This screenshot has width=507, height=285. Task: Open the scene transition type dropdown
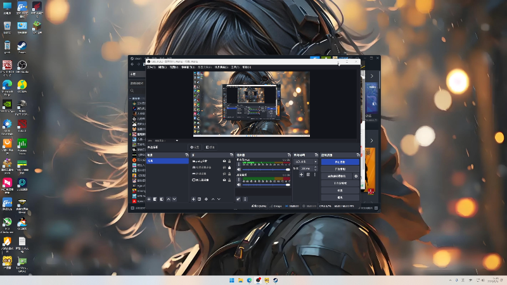(x=305, y=161)
